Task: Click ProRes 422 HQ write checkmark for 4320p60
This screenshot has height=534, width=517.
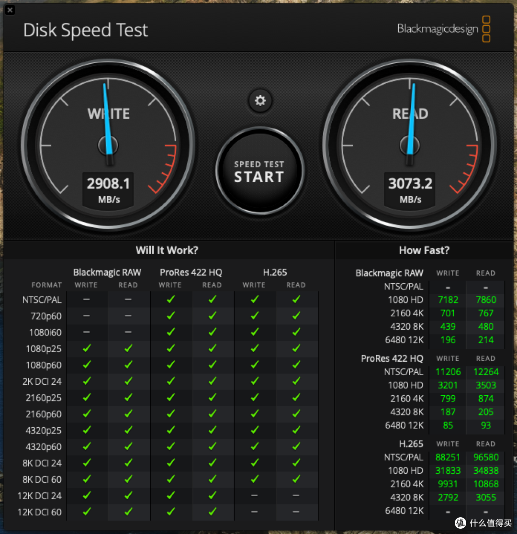Action: 171,446
